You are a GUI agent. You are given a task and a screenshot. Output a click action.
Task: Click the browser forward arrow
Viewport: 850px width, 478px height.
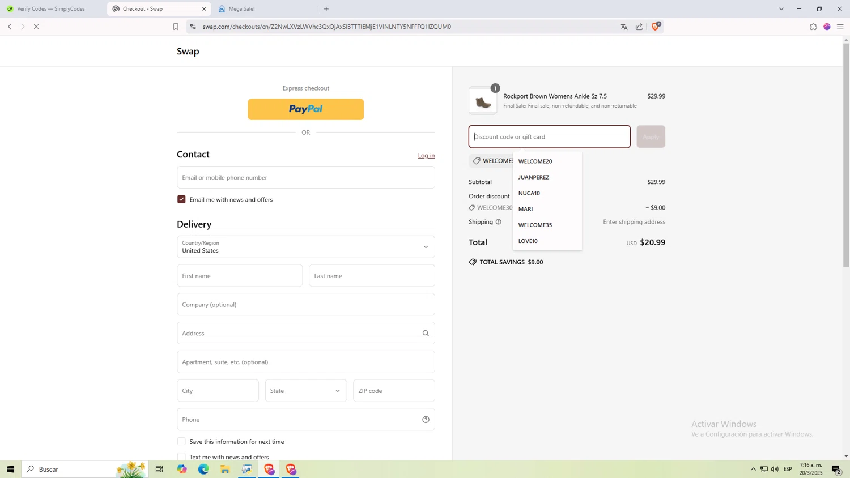pos(23,27)
